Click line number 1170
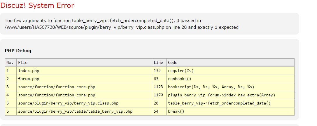The image size is (317, 126). [x=159, y=95]
